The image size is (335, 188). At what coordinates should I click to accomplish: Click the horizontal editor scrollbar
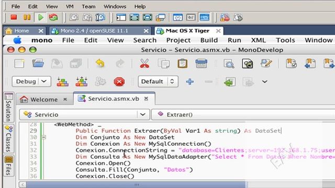[137, 184]
